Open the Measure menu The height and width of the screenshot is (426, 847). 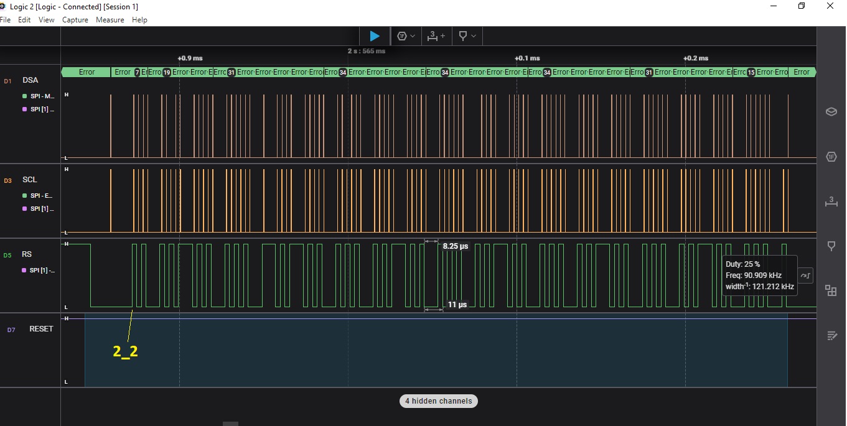pyautogui.click(x=110, y=20)
